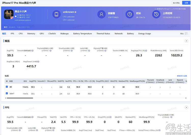Uncheck the label1 row checkbox

click(7, 94)
